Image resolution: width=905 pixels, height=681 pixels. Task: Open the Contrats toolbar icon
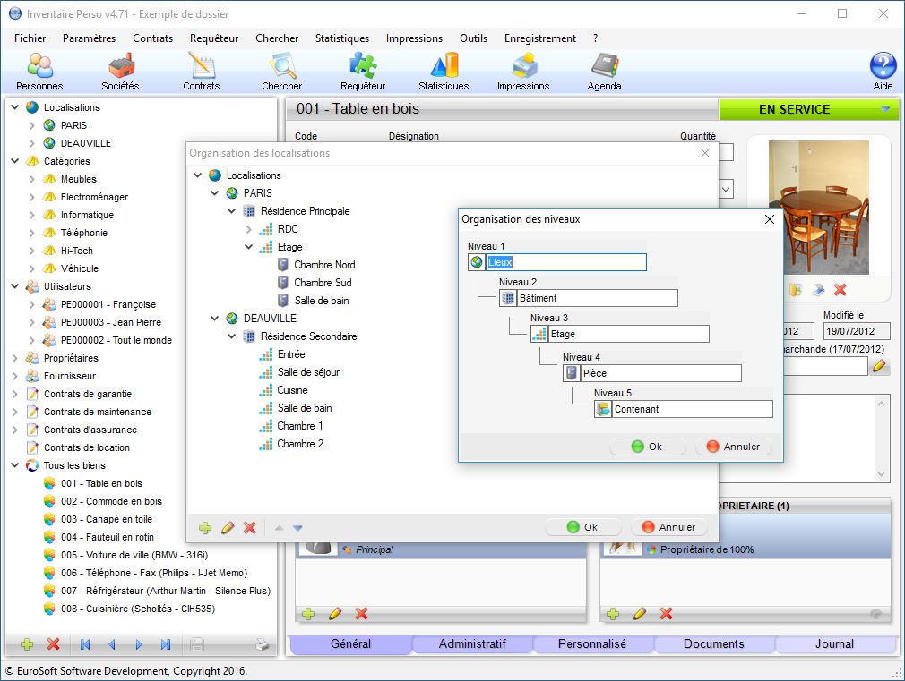(201, 68)
